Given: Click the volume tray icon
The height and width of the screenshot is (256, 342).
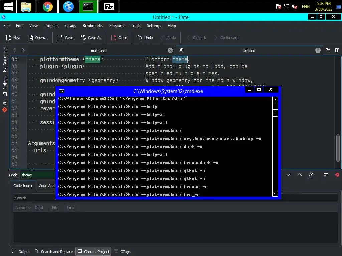Looking at the screenshot, I should click(x=295, y=7).
